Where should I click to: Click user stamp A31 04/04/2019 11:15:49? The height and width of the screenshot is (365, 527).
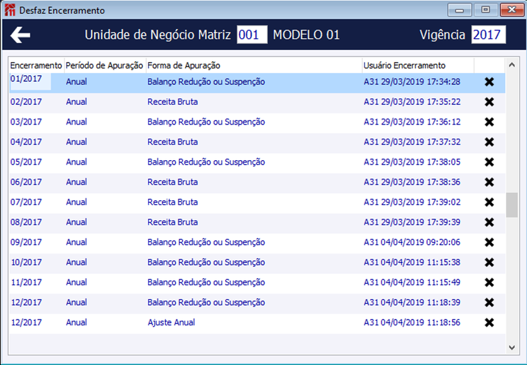click(x=412, y=283)
